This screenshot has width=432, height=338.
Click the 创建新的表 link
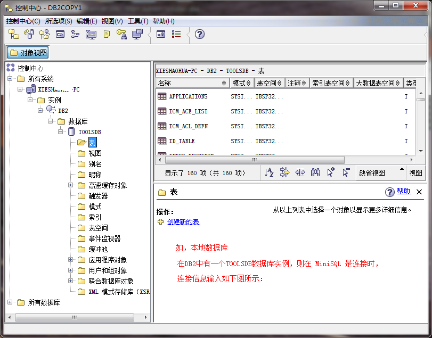[x=183, y=222]
